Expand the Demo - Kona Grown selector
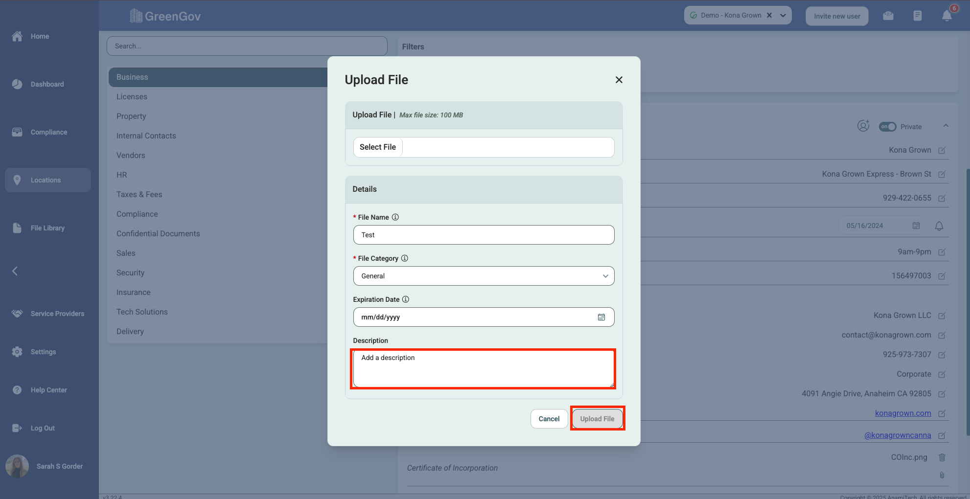 [x=783, y=15]
